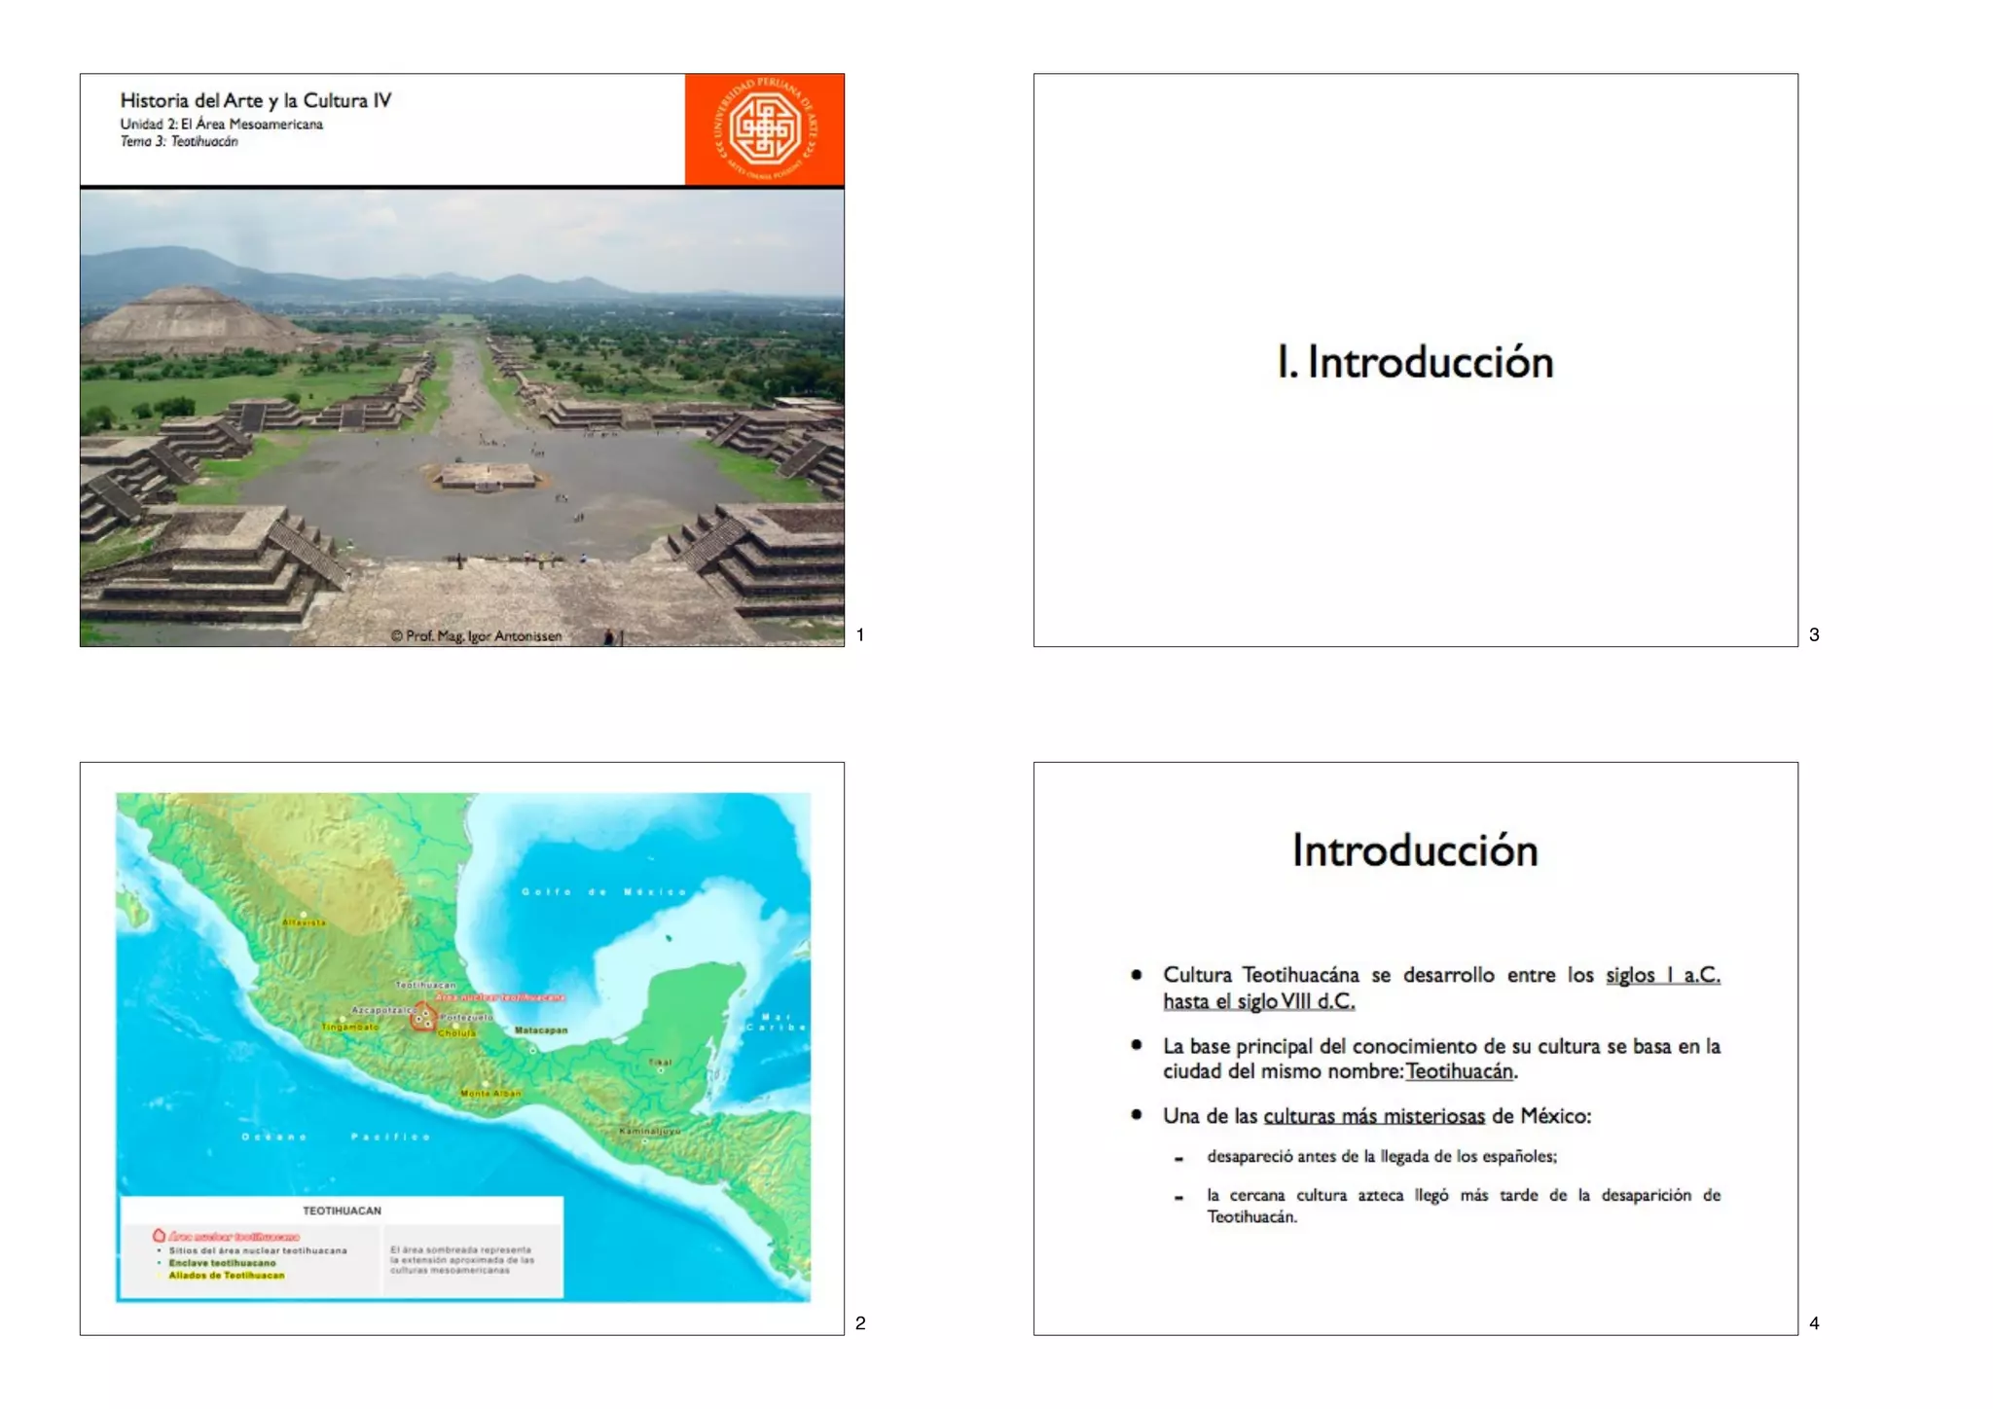Click the central platform in the plaza photo
The image size is (1993, 1409).
(x=487, y=476)
